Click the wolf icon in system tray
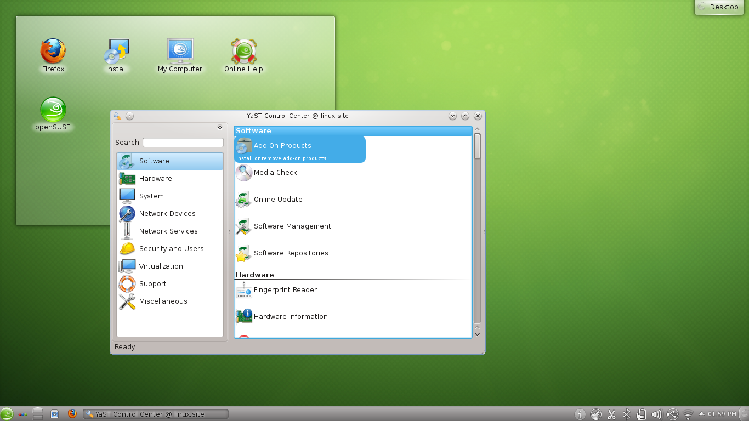Screen dimensions: 749x421 (x=596, y=414)
